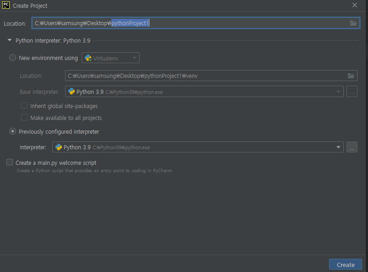Click the Create button
The width and height of the screenshot is (368, 272).
click(346, 265)
